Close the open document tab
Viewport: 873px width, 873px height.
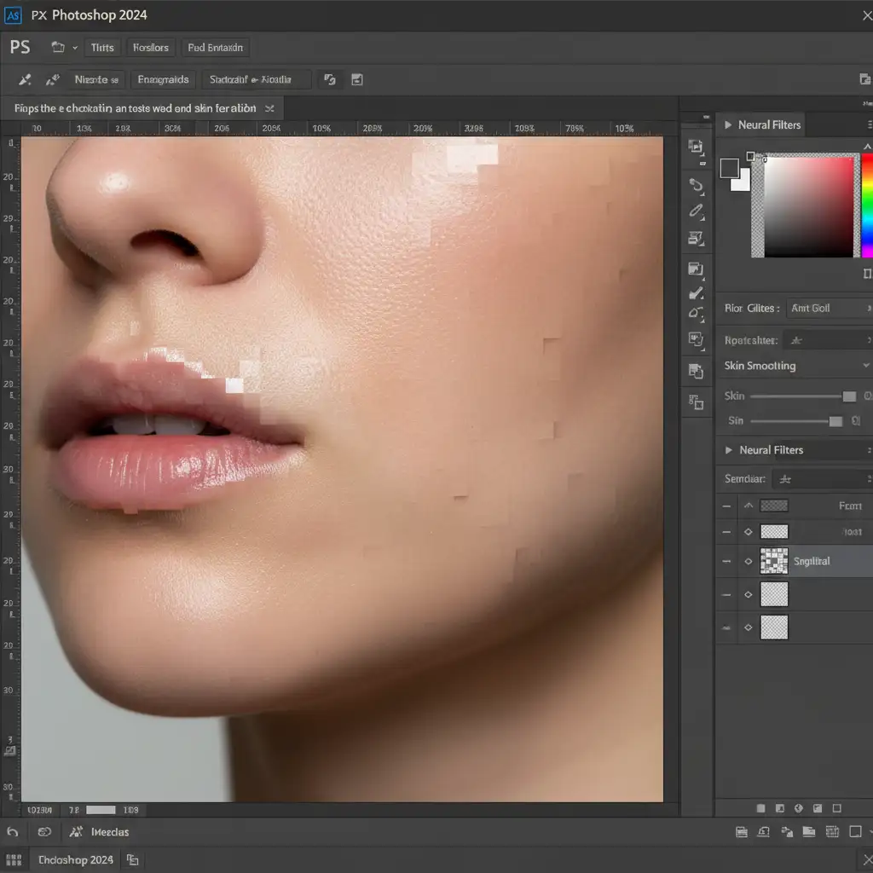tap(270, 108)
